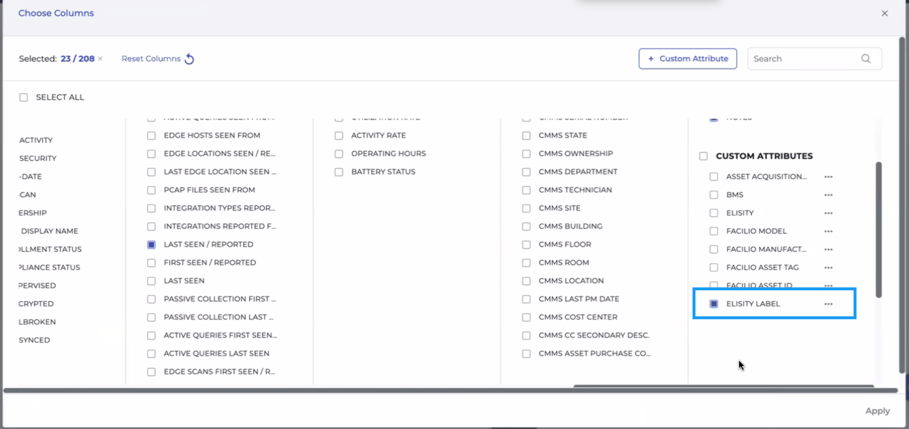Click the Custom Attribute button

[688, 59]
